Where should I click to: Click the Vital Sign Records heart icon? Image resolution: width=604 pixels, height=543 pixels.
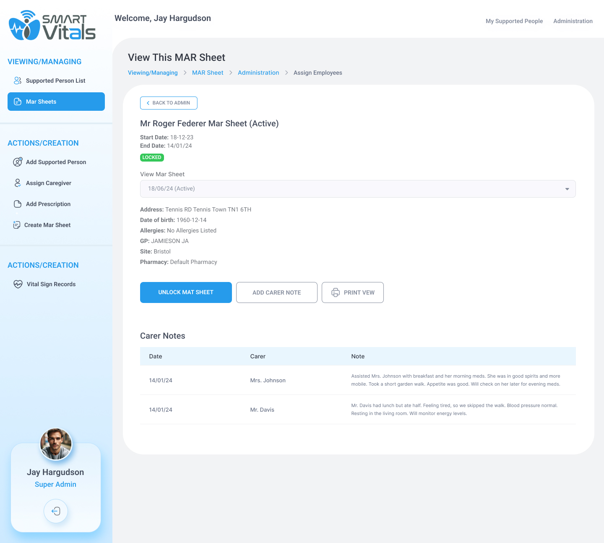[x=18, y=284]
